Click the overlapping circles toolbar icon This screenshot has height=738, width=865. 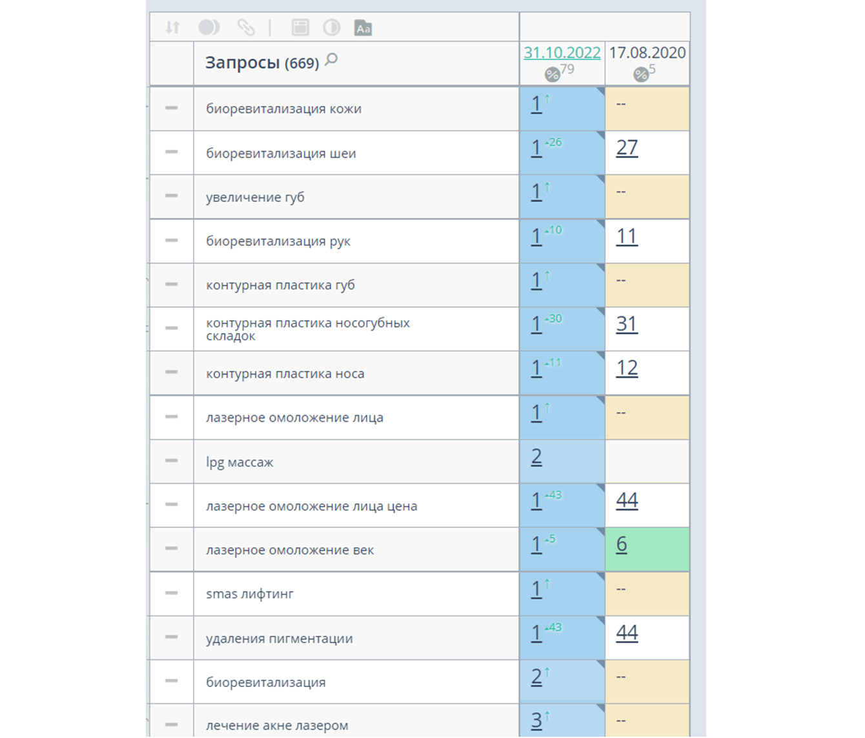(209, 27)
